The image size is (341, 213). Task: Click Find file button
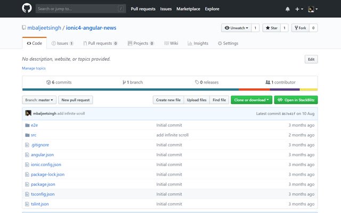point(219,100)
